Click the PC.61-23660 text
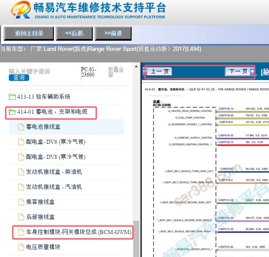The height and width of the screenshot is (257, 269). click(x=88, y=72)
